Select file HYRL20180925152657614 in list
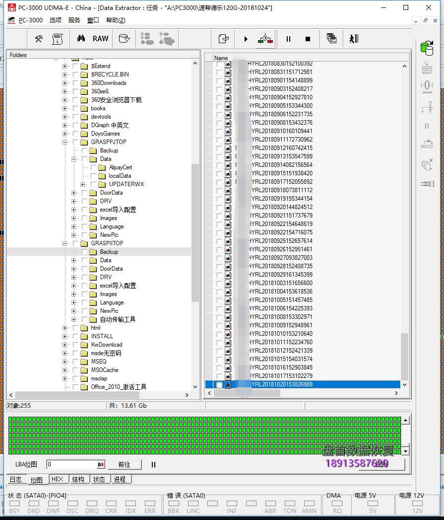 (280, 241)
